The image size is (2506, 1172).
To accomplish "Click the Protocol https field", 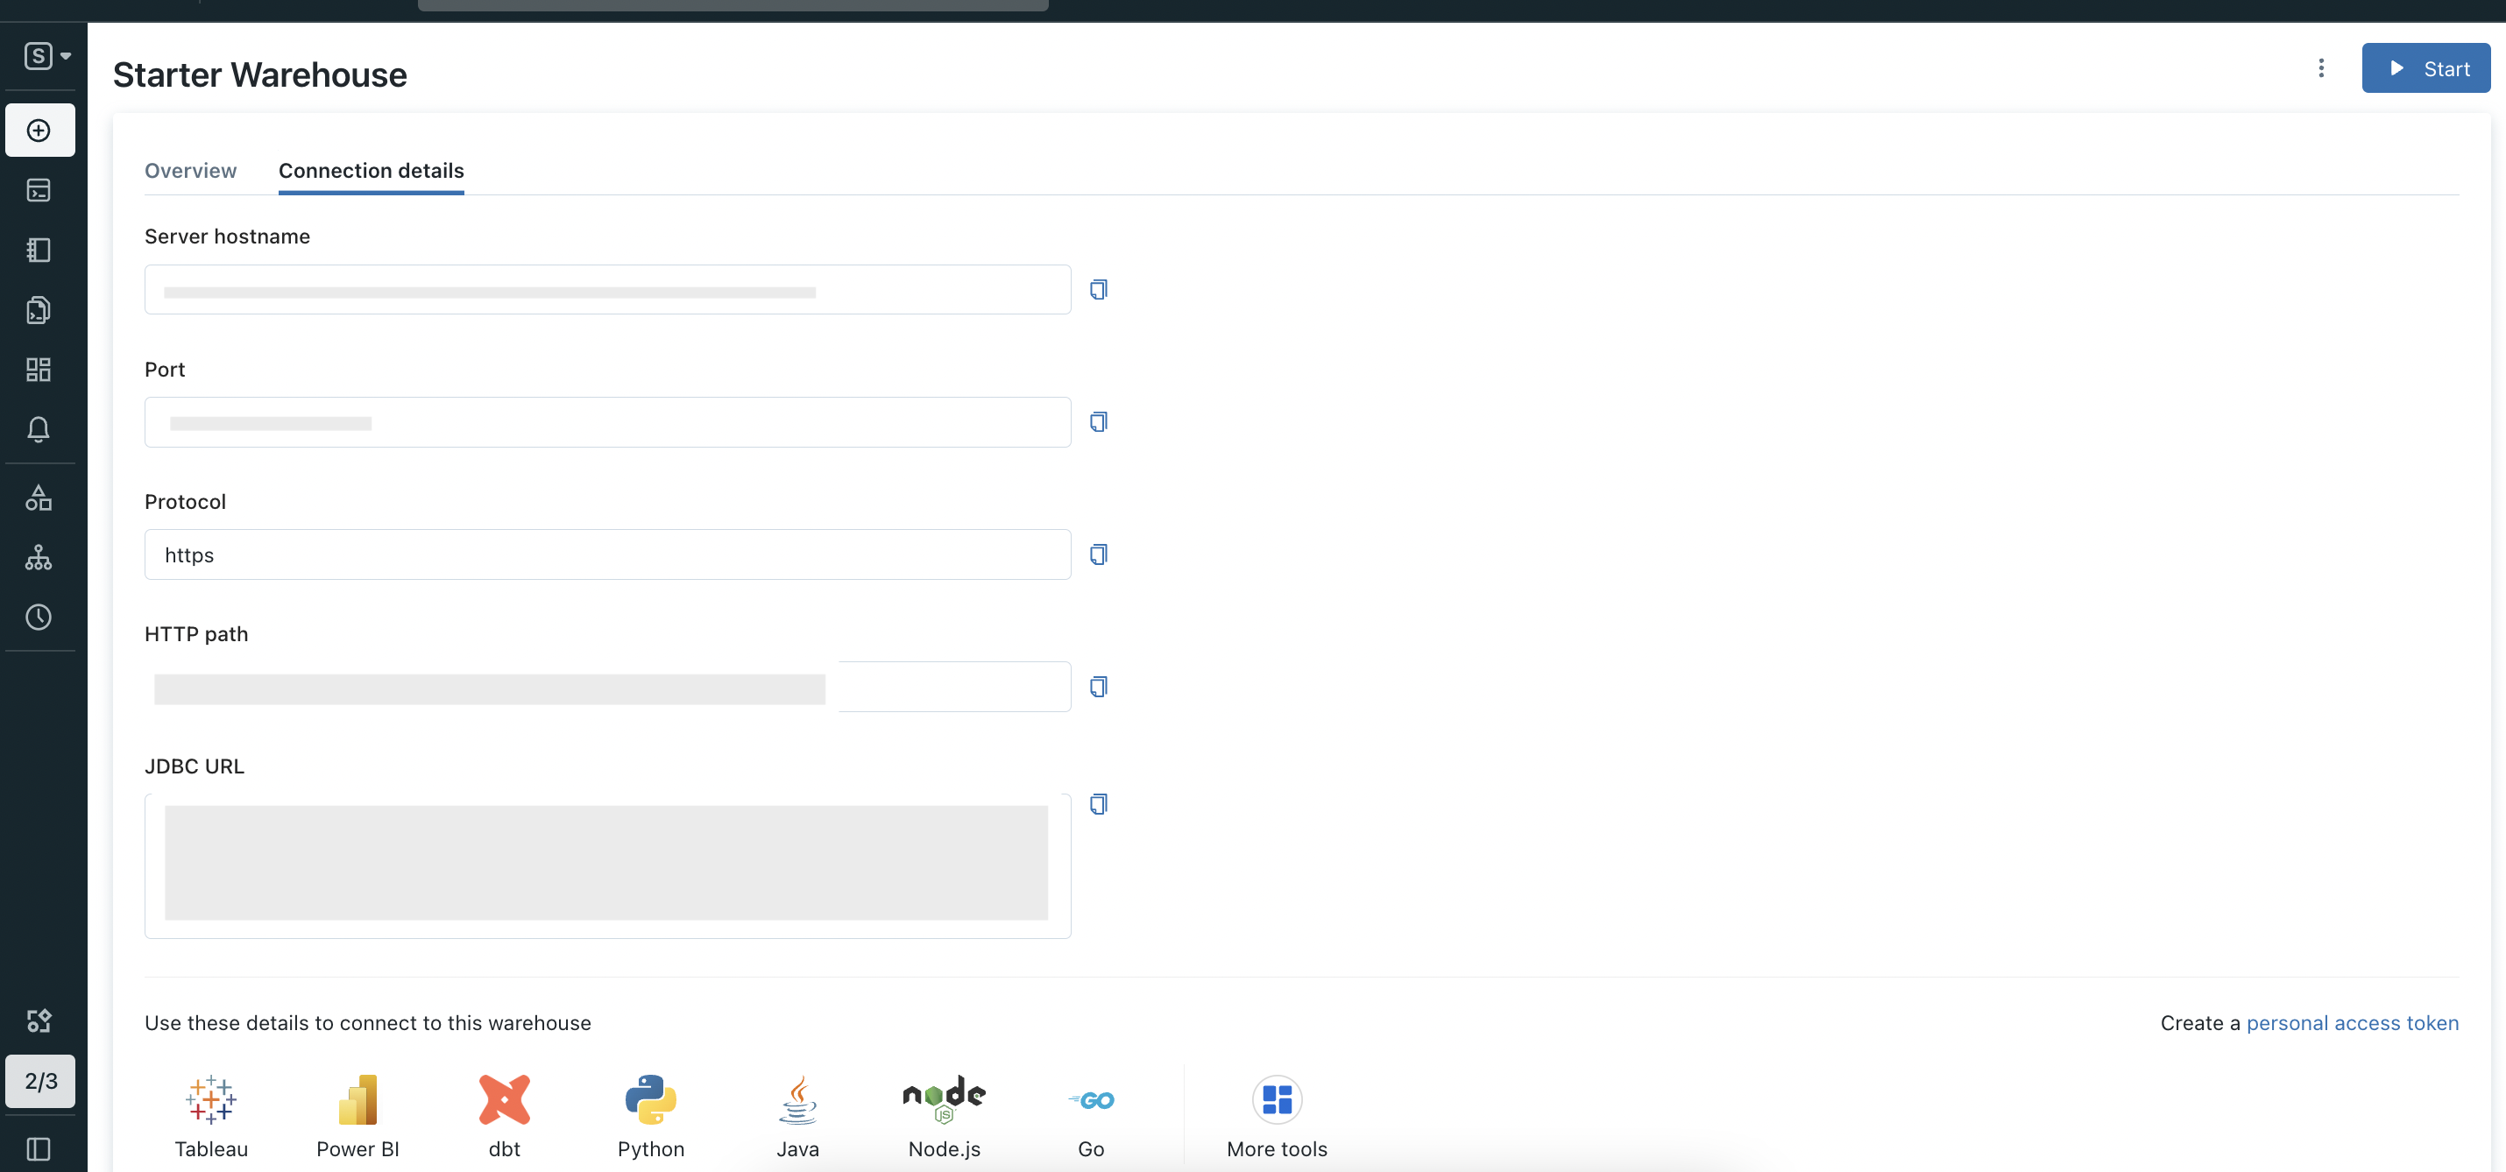I will coord(607,554).
